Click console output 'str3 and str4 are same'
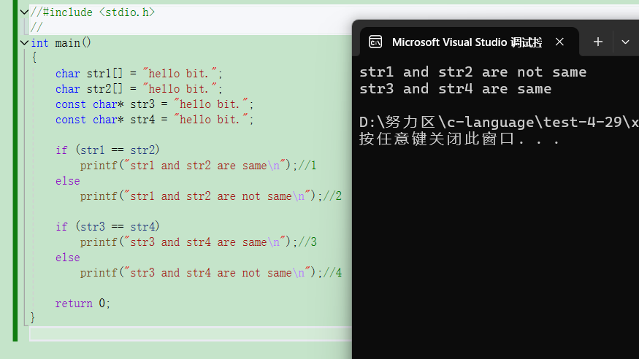639x359 pixels. (455, 89)
